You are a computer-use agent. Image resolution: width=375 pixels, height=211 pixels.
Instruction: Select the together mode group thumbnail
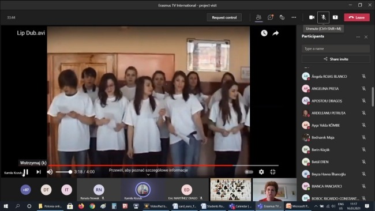231,190
